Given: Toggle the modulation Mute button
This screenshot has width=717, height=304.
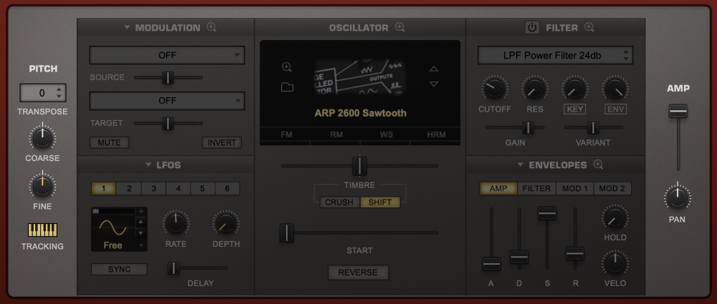Looking at the screenshot, I should [109, 142].
